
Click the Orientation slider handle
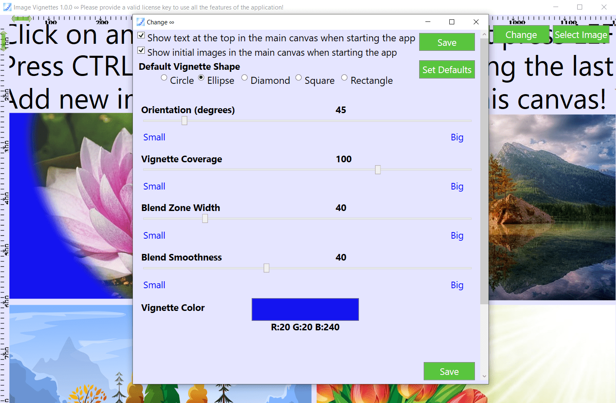184,121
